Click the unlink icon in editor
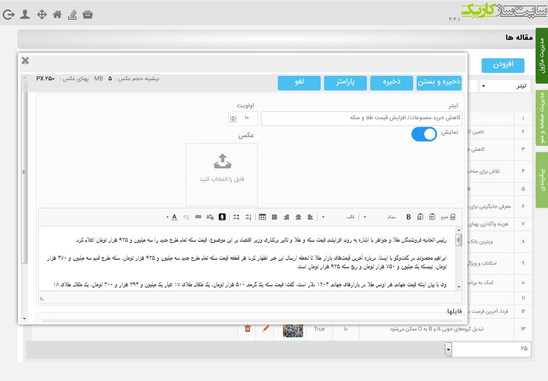The height and width of the screenshot is (381, 548). (x=186, y=217)
